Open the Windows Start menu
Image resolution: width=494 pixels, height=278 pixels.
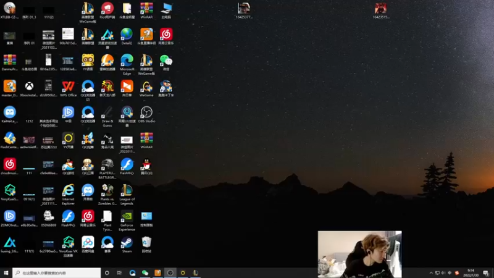click(6, 272)
